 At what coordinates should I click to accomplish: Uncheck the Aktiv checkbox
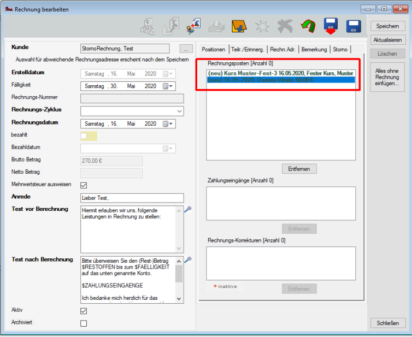point(84,311)
